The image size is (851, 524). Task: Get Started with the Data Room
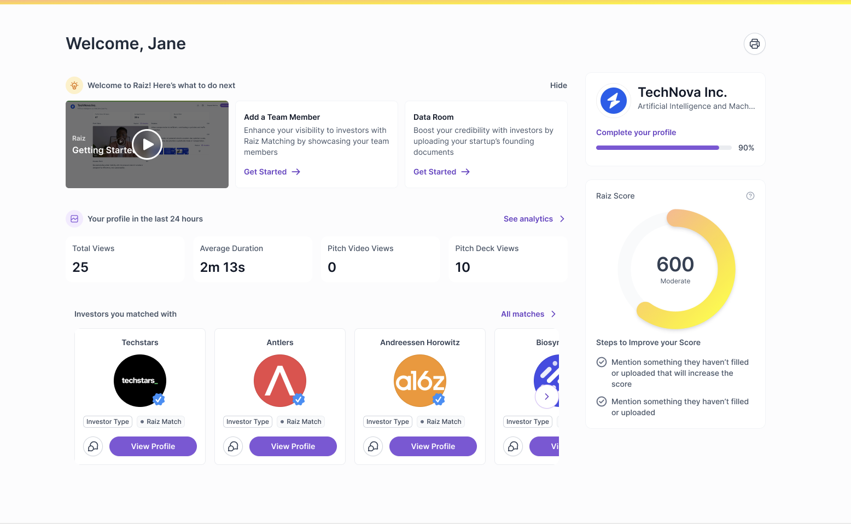[435, 172]
